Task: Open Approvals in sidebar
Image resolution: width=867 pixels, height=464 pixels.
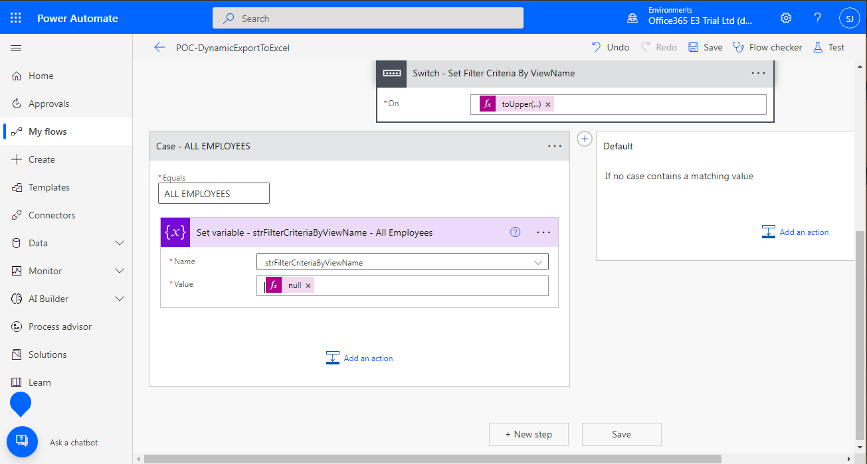Action: coord(66,104)
